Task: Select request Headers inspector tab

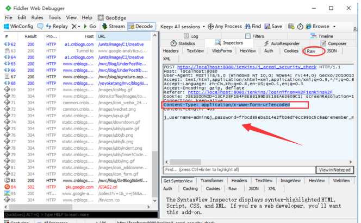Action: point(171,51)
